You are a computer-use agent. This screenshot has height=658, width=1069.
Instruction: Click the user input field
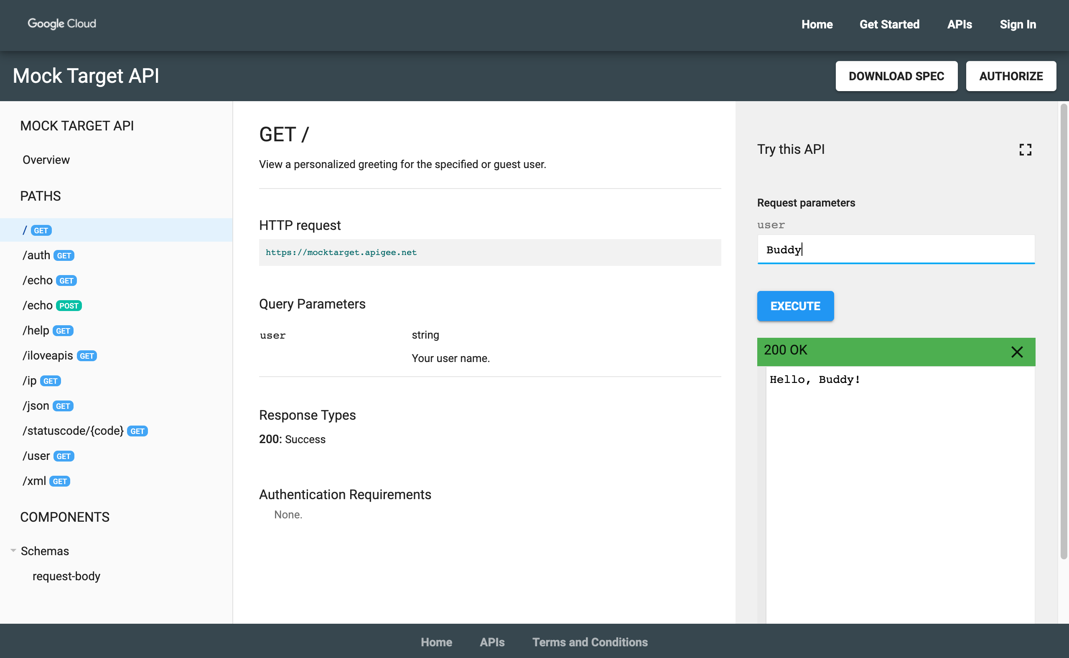coord(896,249)
